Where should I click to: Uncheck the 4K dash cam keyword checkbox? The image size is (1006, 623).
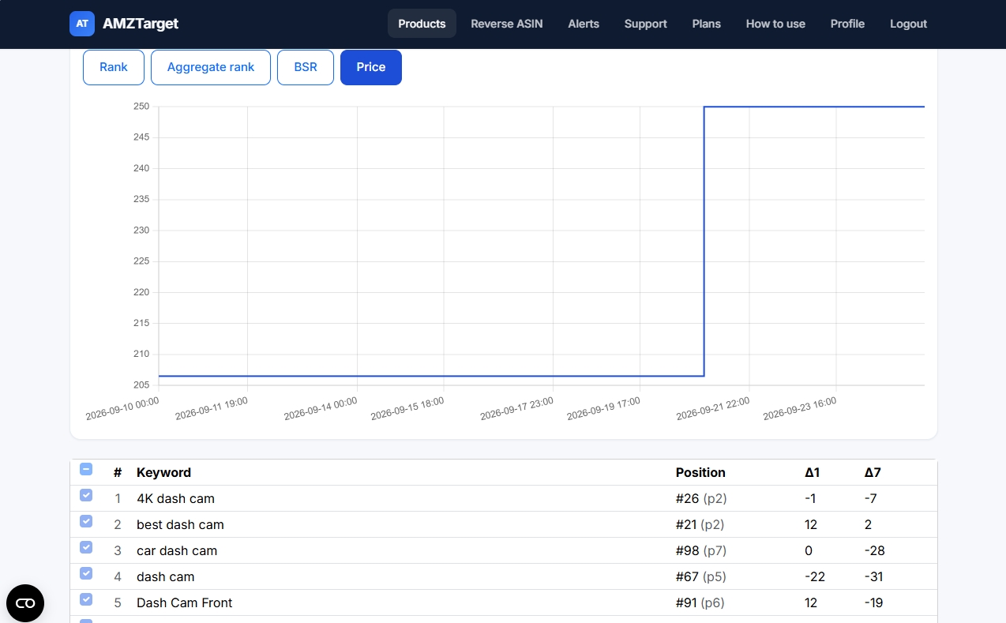[86, 495]
